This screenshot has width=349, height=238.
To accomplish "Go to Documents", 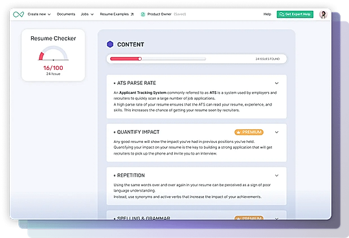I will [x=66, y=14].
